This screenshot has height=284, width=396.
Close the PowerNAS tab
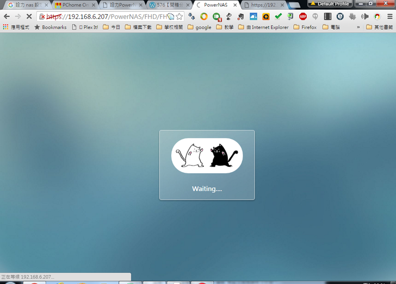[x=235, y=5]
